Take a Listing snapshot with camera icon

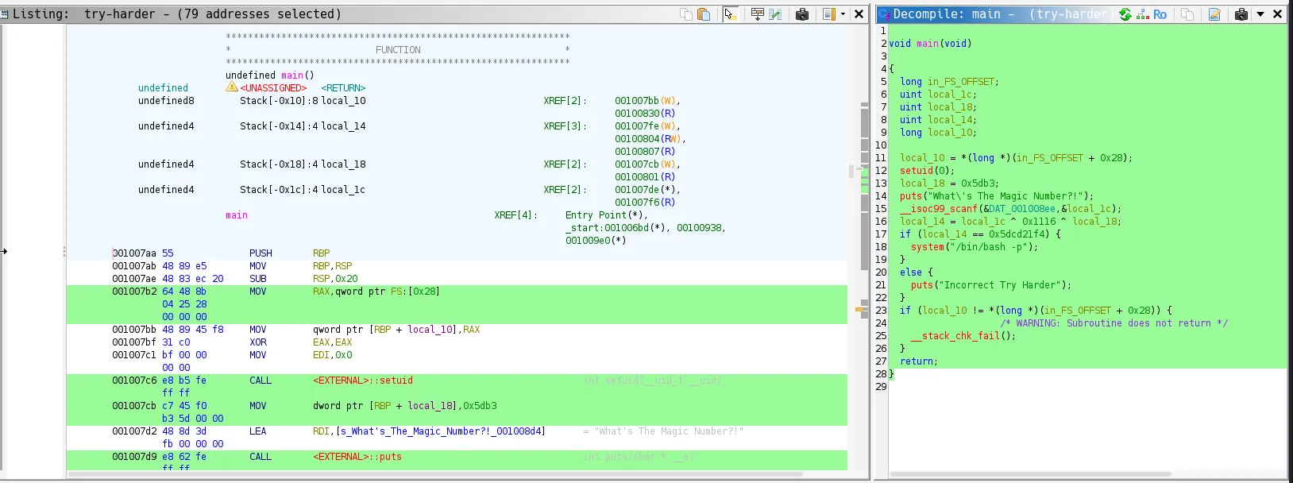(802, 14)
